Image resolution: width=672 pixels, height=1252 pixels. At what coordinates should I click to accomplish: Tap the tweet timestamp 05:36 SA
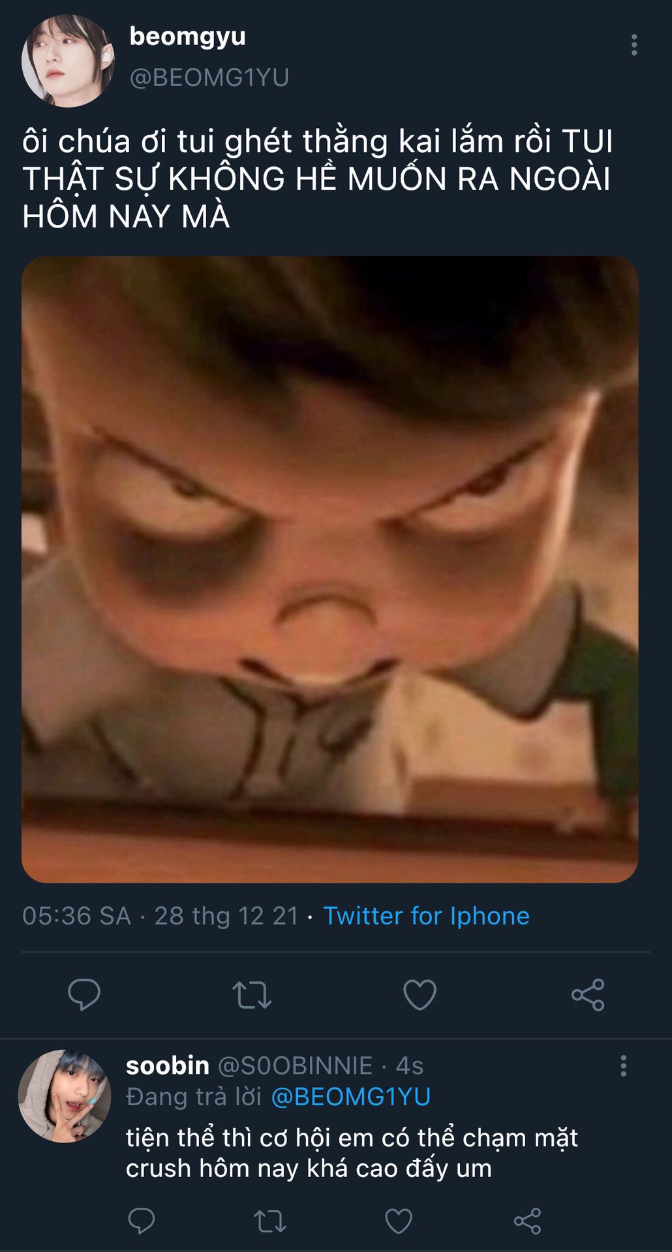tap(76, 916)
